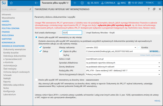Screen dimensions: 163x106
Task: Open Zwroty detaliczne dropdown
Action: coord(123,67)
